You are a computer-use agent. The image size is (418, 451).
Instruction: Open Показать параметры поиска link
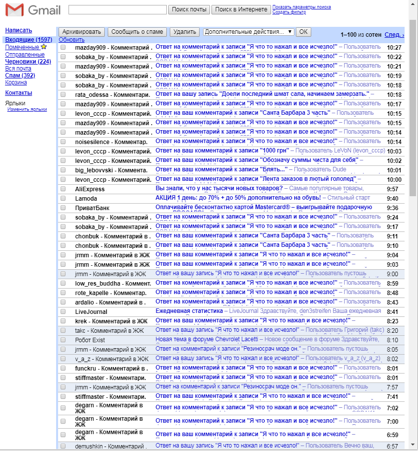coord(301,7)
